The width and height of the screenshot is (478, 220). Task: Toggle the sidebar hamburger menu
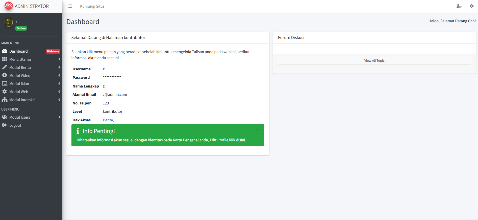tap(70, 6)
